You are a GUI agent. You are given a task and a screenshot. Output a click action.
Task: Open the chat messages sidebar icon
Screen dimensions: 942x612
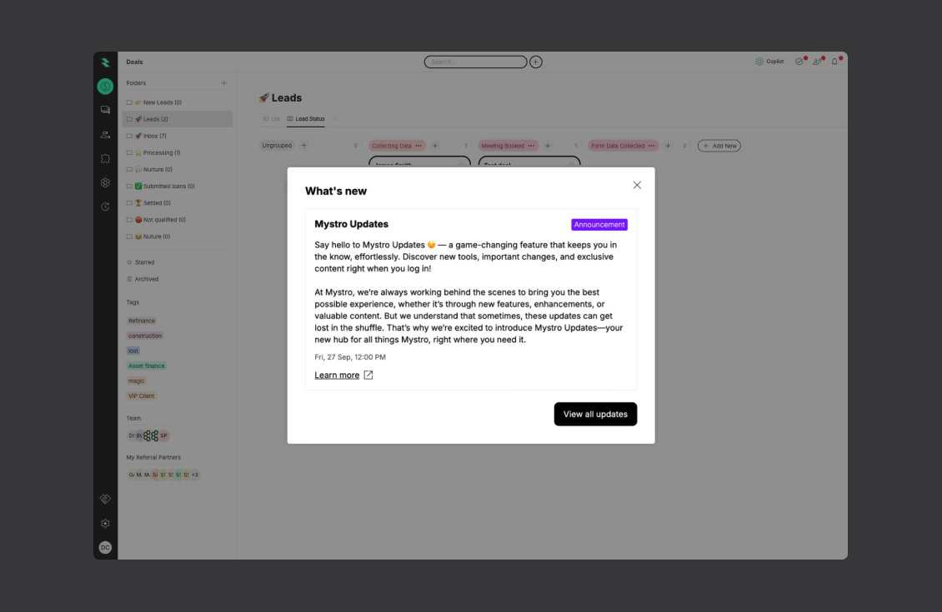pos(105,110)
